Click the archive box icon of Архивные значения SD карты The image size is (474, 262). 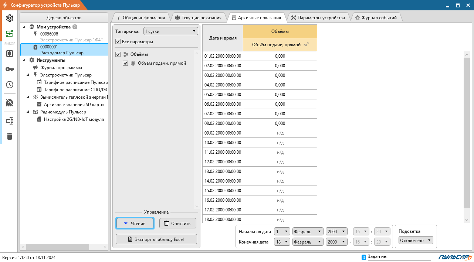tap(39, 105)
